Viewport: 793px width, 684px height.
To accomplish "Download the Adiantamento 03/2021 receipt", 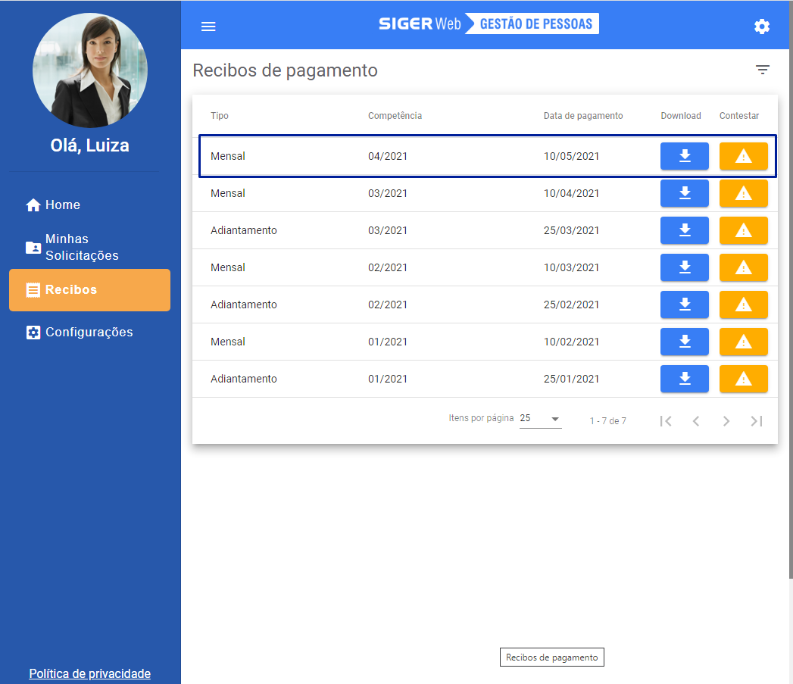I will pos(684,230).
